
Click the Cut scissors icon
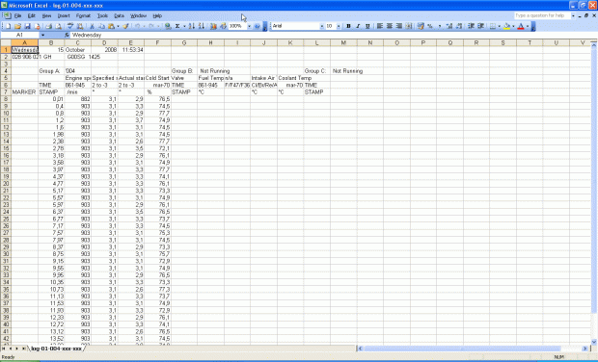point(92,26)
